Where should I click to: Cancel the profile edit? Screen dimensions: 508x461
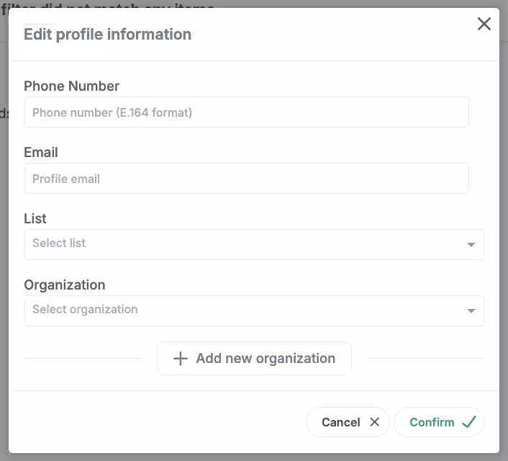point(348,422)
